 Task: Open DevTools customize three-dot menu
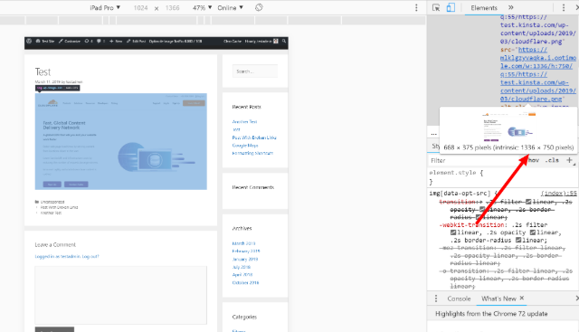[564, 8]
